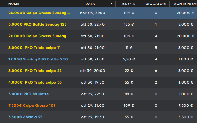The width and height of the screenshot is (197, 123).
Task: Click the 7.500 € prize pool cell
Action: (x=186, y=105)
